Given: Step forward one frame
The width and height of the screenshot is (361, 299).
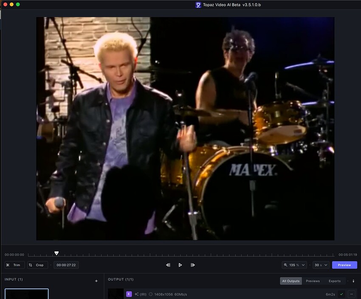Looking at the screenshot, I should click(193, 265).
